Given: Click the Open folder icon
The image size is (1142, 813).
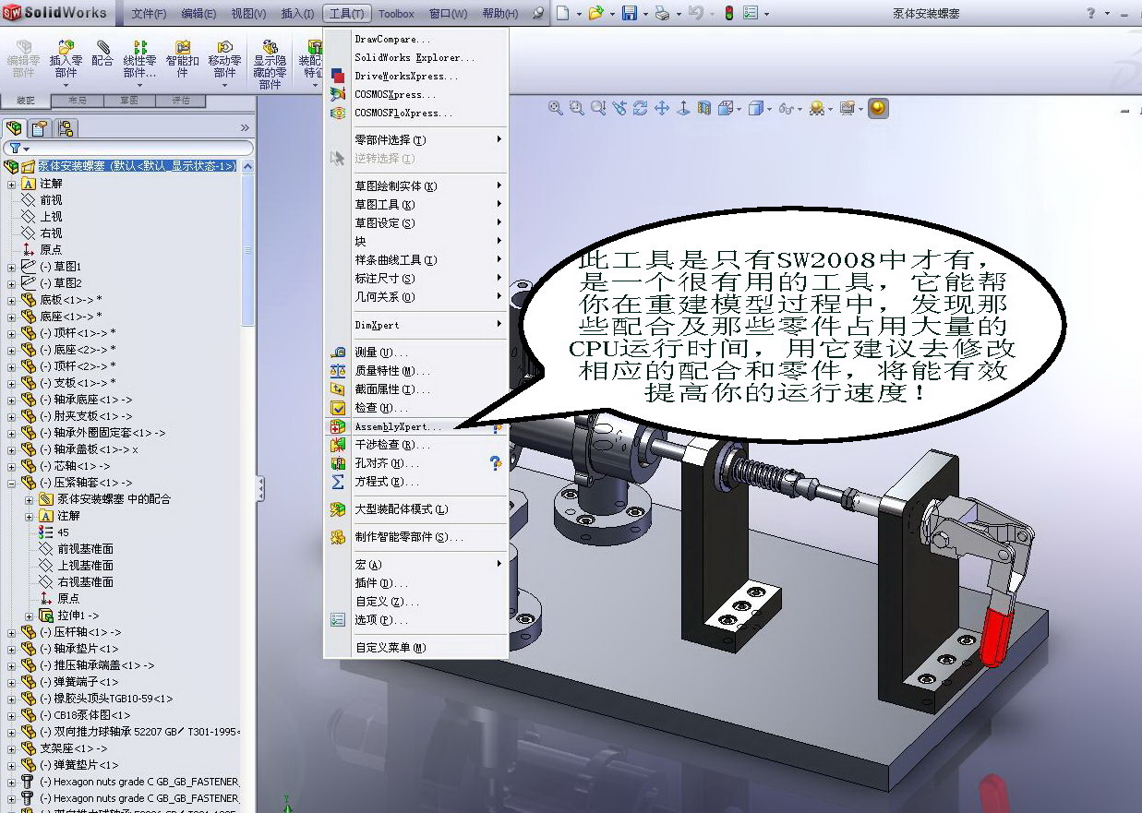Looking at the screenshot, I should pos(596,13).
